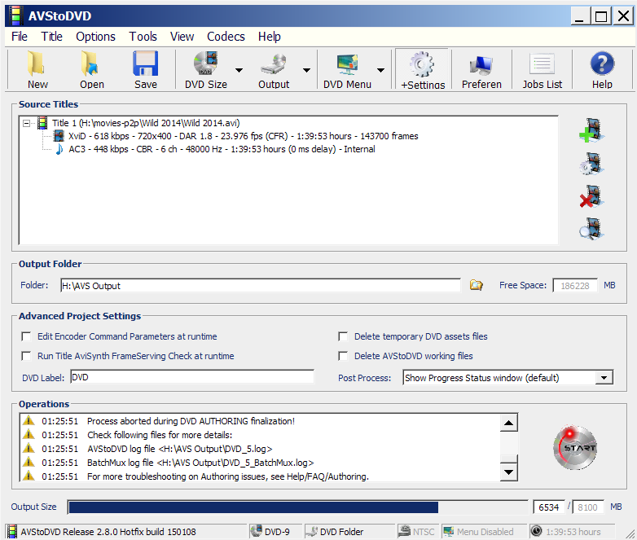Click the Operations log scroll down arrow
This screenshot has height=540, width=637.
click(x=508, y=472)
